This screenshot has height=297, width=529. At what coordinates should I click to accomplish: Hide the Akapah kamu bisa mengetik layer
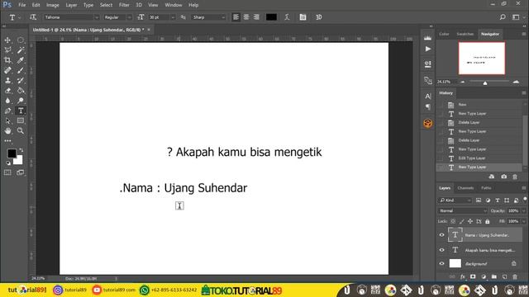point(441,250)
